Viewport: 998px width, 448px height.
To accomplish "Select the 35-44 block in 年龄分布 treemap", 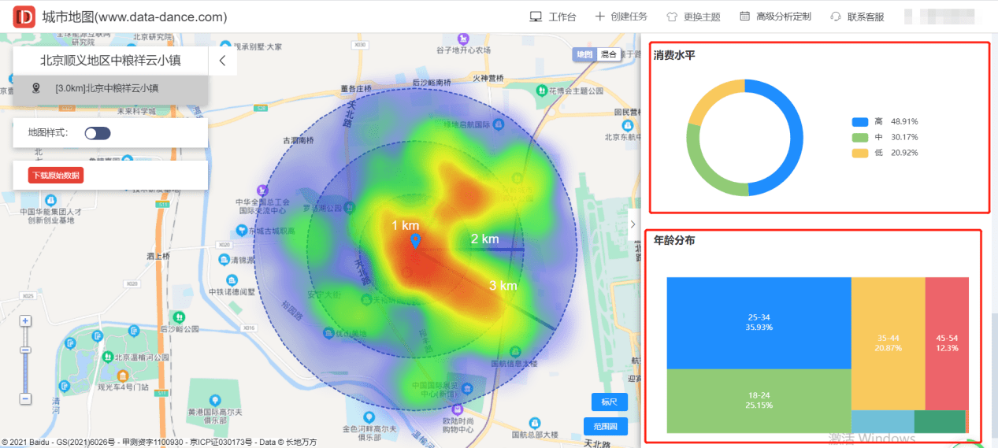I will (888, 342).
